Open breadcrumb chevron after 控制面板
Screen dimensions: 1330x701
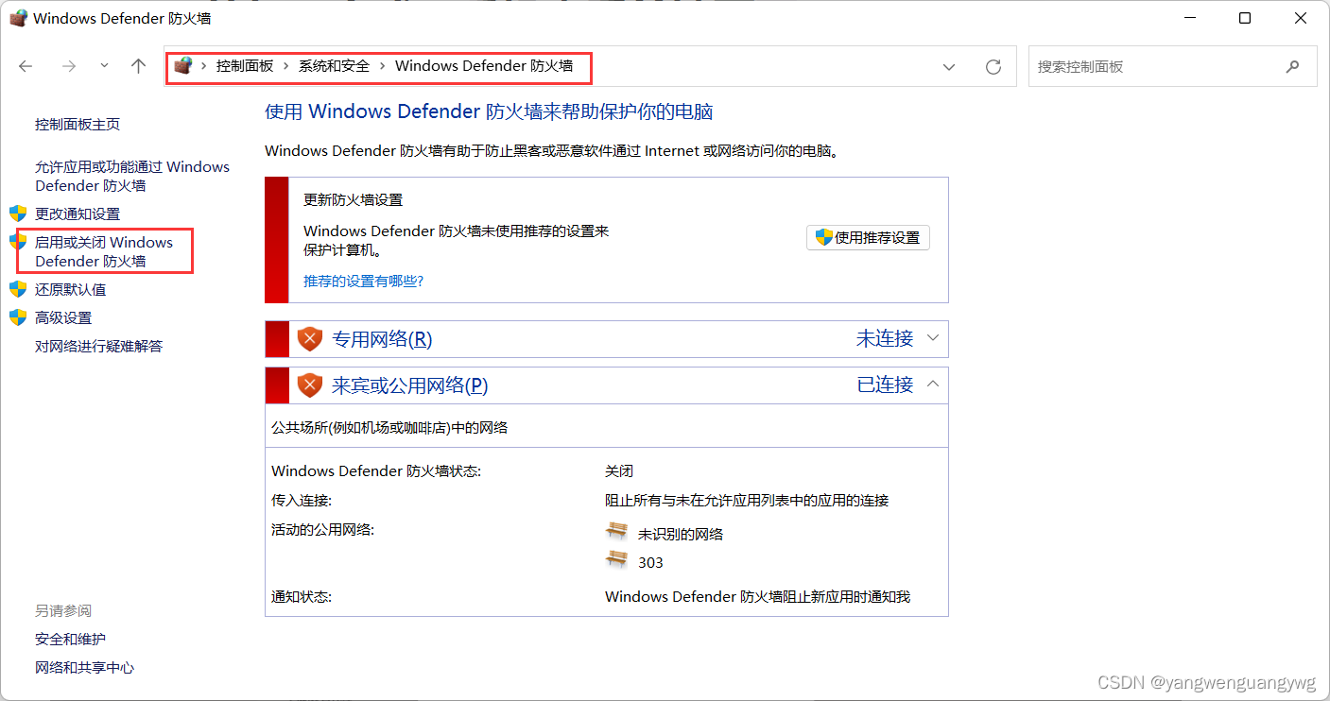[286, 66]
